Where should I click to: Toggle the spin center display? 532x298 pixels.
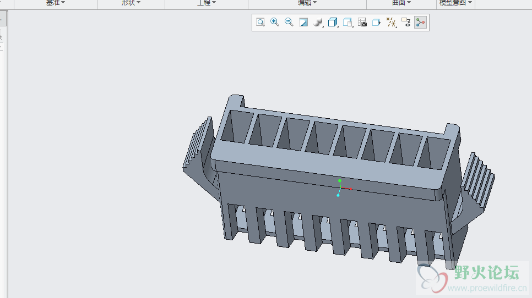tap(421, 23)
